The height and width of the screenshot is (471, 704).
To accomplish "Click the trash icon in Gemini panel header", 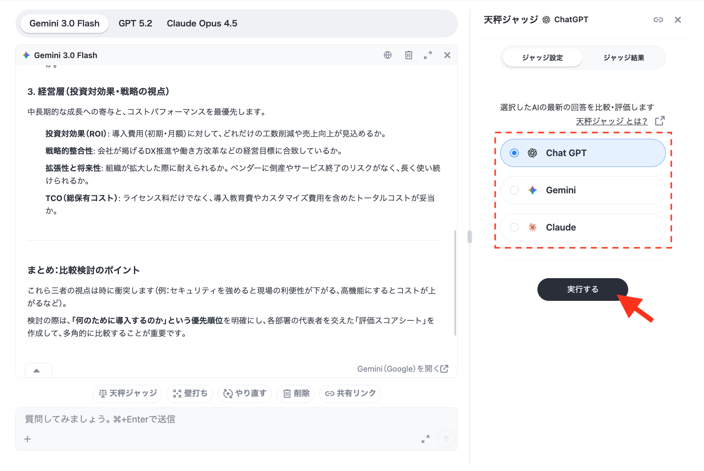I will click(x=409, y=55).
